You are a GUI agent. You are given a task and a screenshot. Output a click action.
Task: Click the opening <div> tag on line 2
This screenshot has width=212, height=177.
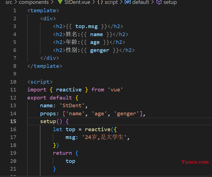(x=48, y=18)
